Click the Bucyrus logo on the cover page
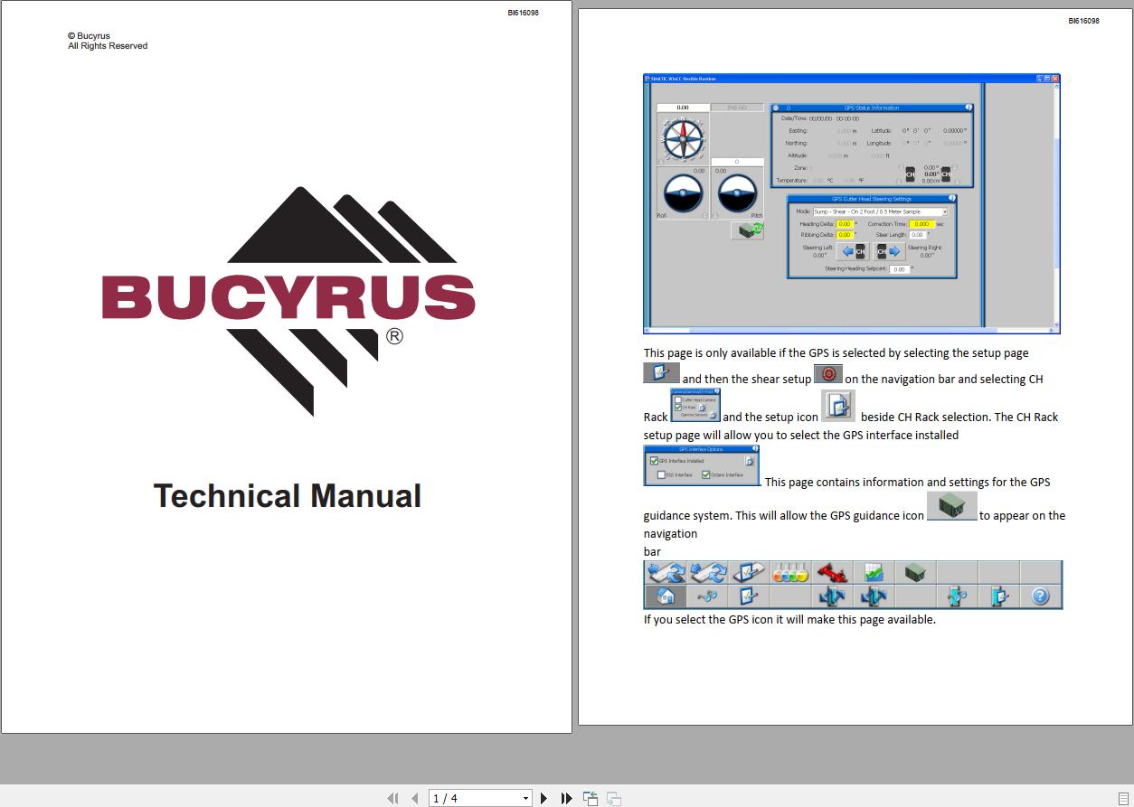Screen dimensions: 1134x807 [x=288, y=301]
